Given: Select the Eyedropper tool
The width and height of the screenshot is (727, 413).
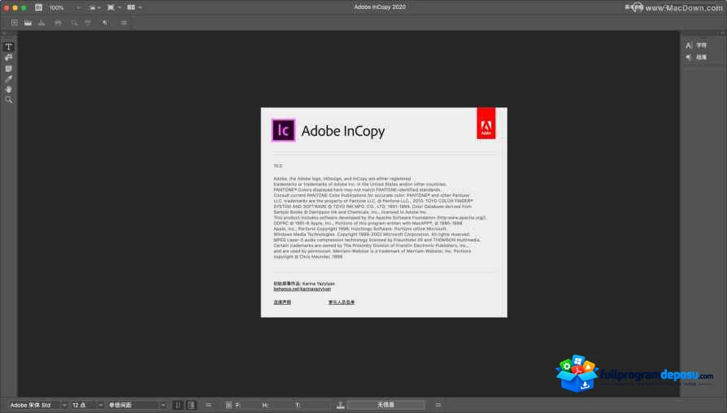Looking at the screenshot, I should pyautogui.click(x=8, y=79).
